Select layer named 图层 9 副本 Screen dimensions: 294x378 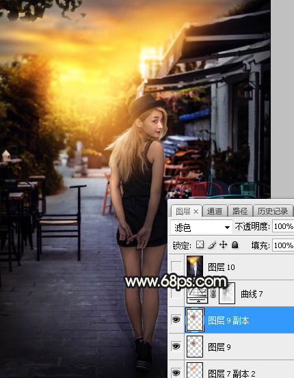pos(228,321)
